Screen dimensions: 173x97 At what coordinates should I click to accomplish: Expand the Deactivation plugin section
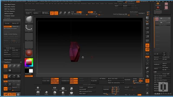[8, 60]
